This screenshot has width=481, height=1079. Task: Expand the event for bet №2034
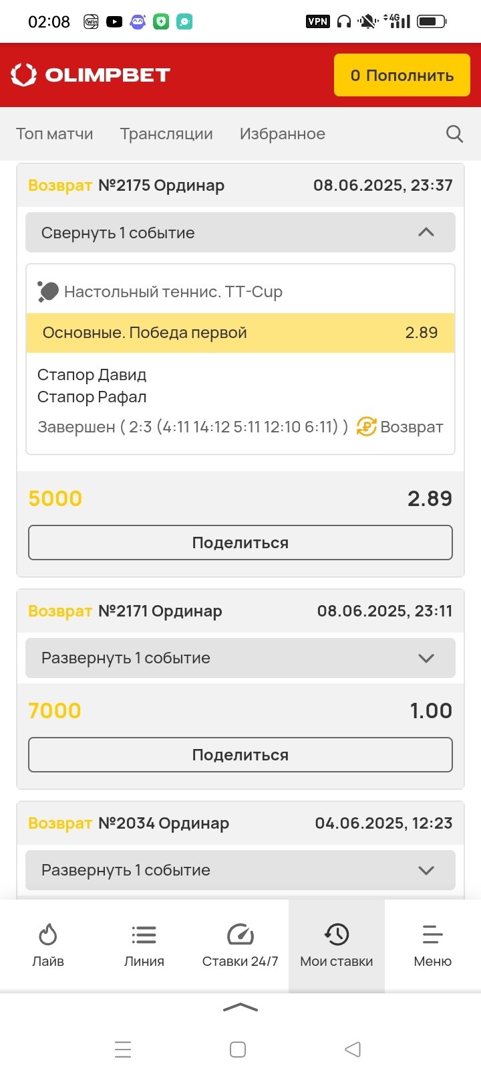(x=240, y=870)
